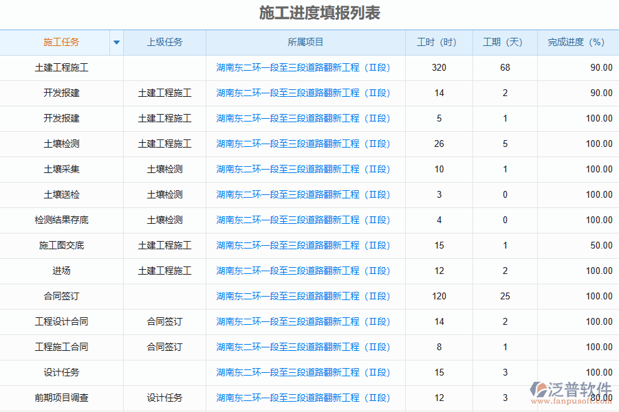Click the 工期（天） column header
The image size is (619, 412).
click(x=505, y=43)
